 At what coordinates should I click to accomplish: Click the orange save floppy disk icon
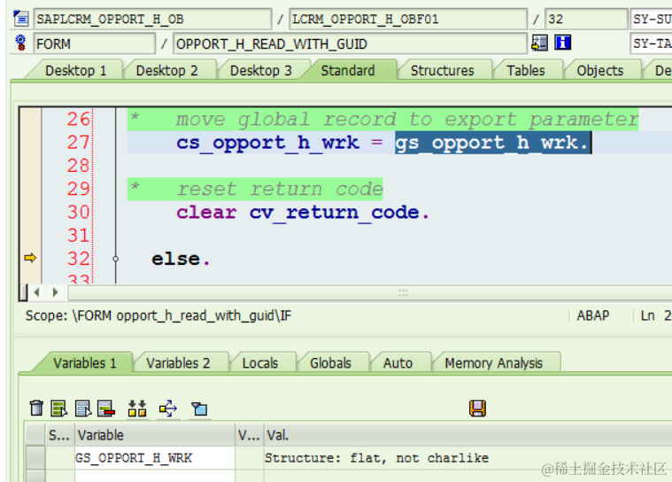coord(477,408)
